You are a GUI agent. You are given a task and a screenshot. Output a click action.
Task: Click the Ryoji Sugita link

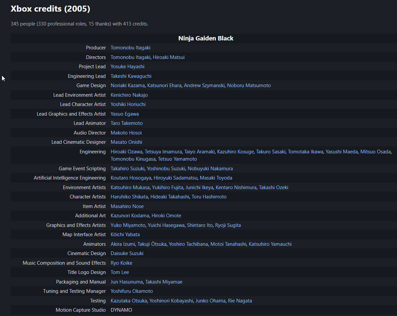pyautogui.click(x=228, y=225)
